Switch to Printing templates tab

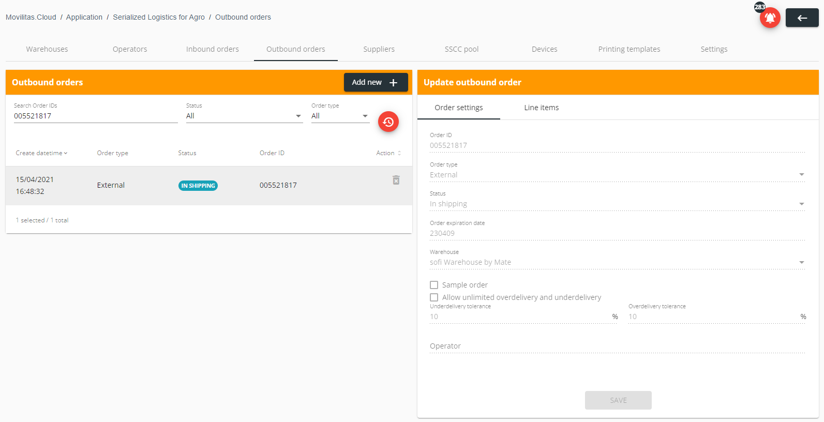(629, 49)
